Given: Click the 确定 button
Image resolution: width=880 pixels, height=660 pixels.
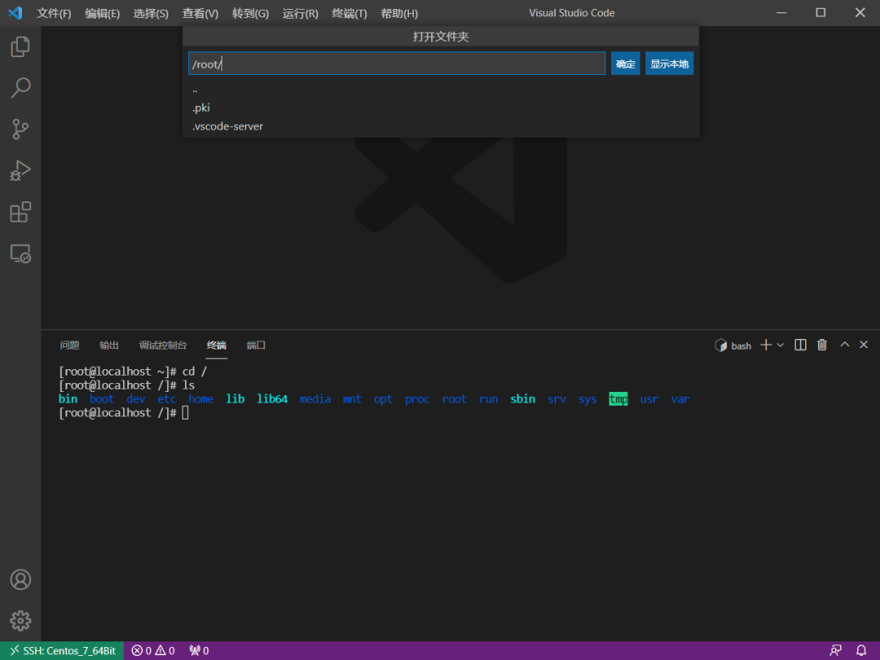Looking at the screenshot, I should (625, 64).
